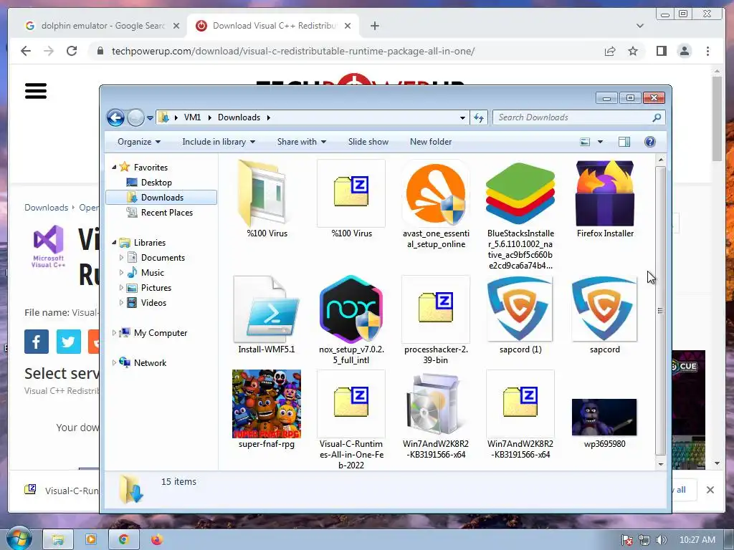The image size is (734, 550).
Task: Expand My Computer node
Action: (x=114, y=332)
